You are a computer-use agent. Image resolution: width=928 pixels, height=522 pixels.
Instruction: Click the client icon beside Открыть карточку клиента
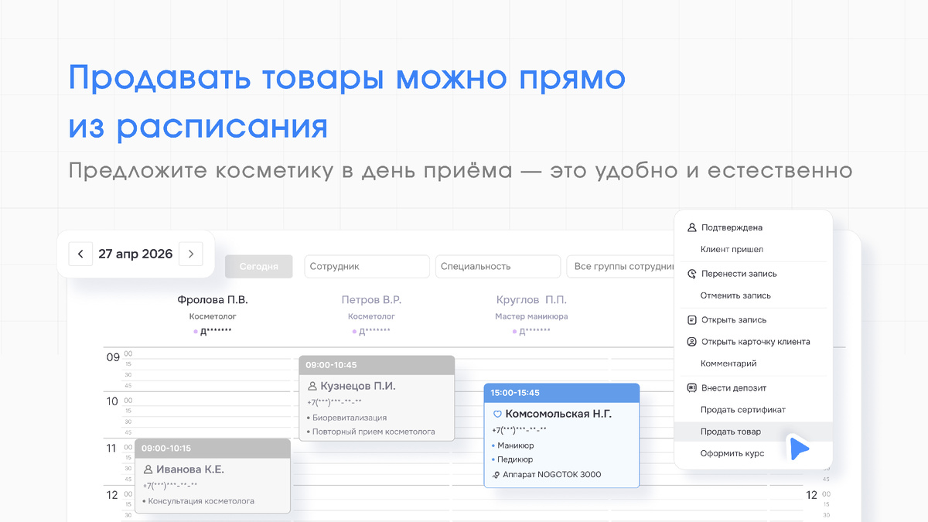(692, 342)
